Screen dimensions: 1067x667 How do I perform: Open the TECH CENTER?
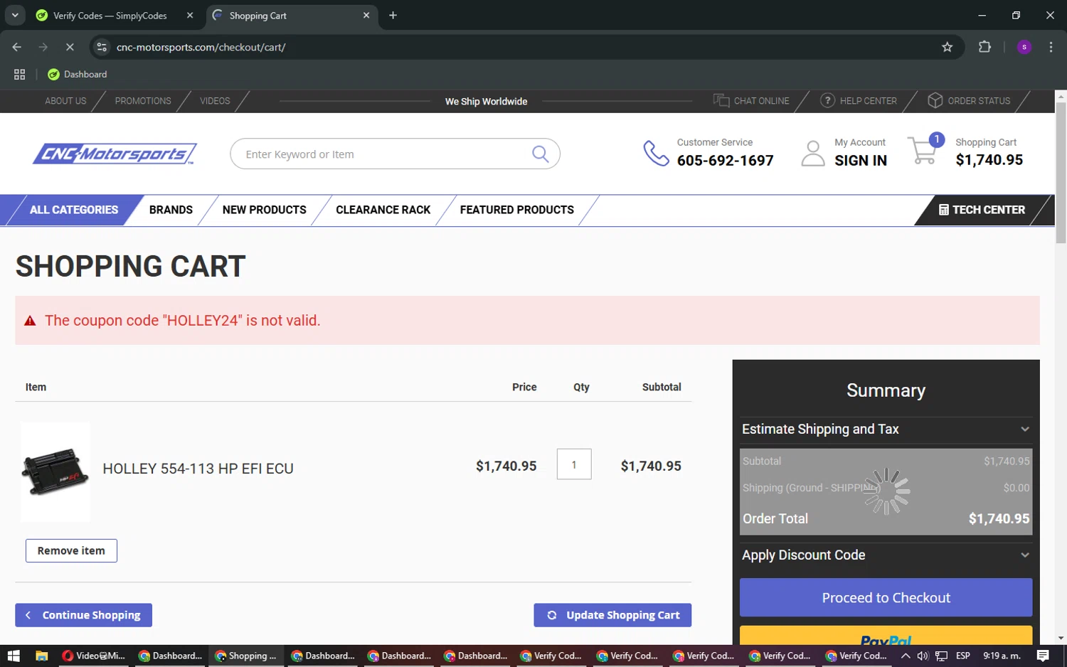point(982,210)
